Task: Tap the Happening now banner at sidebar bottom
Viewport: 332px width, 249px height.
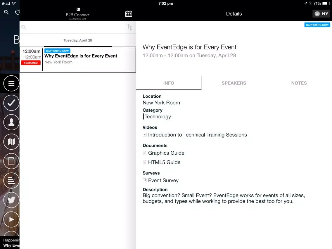Action: 10,243
